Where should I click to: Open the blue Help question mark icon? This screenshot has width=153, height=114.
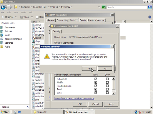coord(150,17)
